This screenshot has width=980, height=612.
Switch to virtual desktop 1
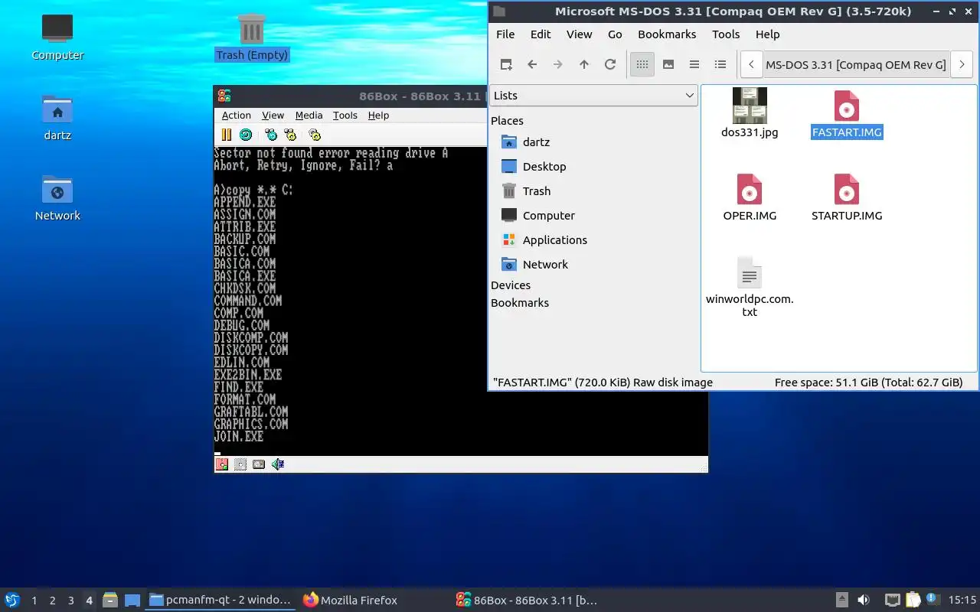34,601
